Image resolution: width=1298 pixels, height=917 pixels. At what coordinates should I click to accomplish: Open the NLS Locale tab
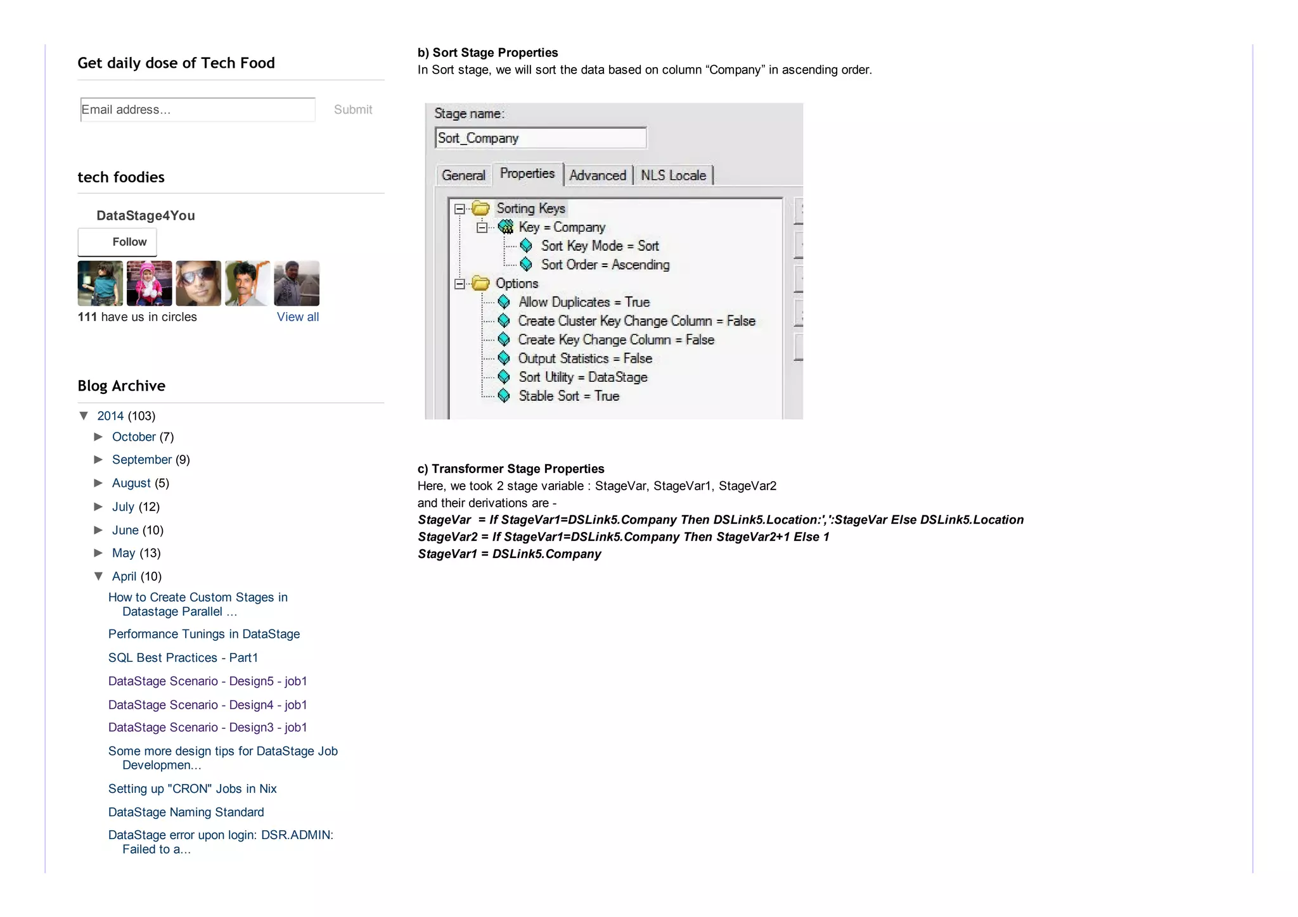[673, 175]
